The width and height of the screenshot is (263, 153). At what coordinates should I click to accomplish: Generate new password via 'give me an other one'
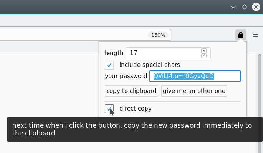tap(194, 91)
